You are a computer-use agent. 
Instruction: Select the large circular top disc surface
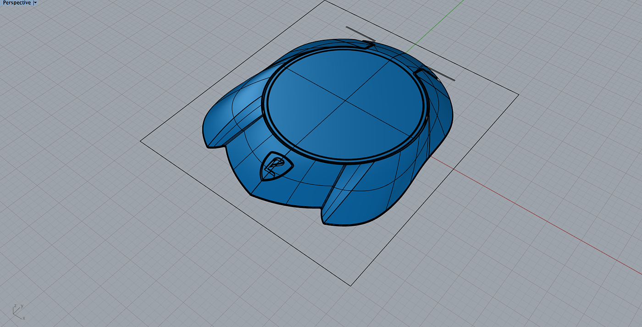[346, 103]
